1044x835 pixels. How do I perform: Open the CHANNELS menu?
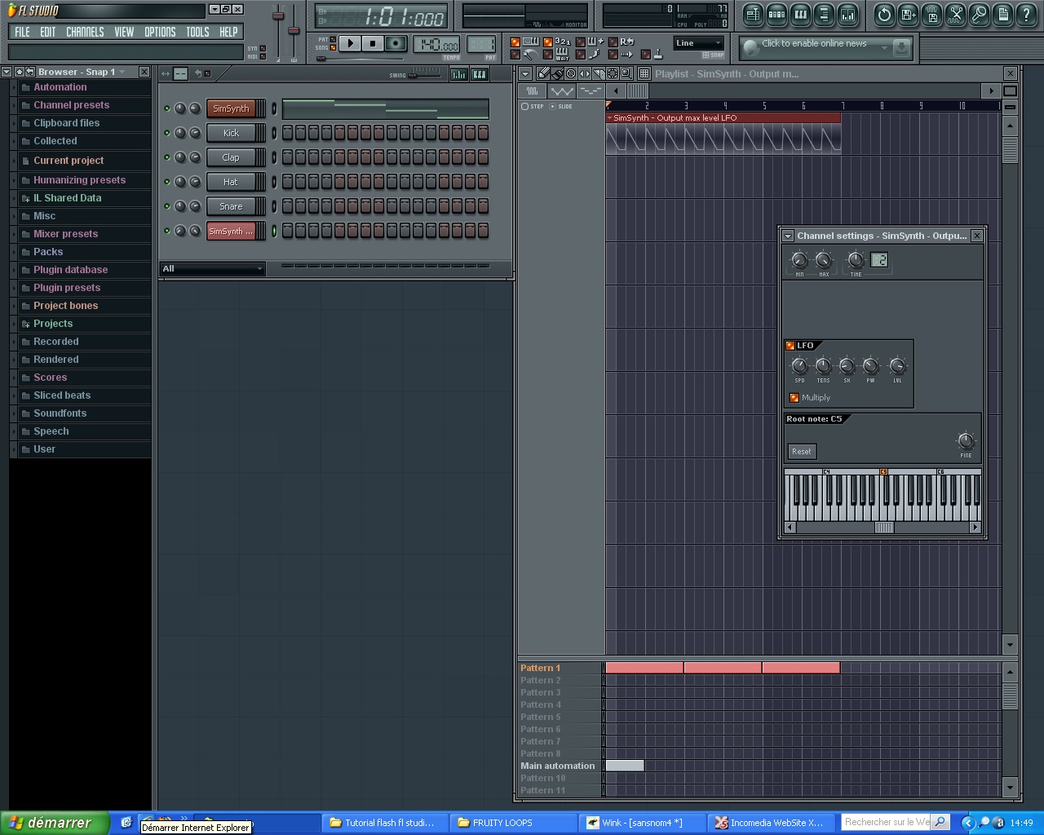coord(85,32)
